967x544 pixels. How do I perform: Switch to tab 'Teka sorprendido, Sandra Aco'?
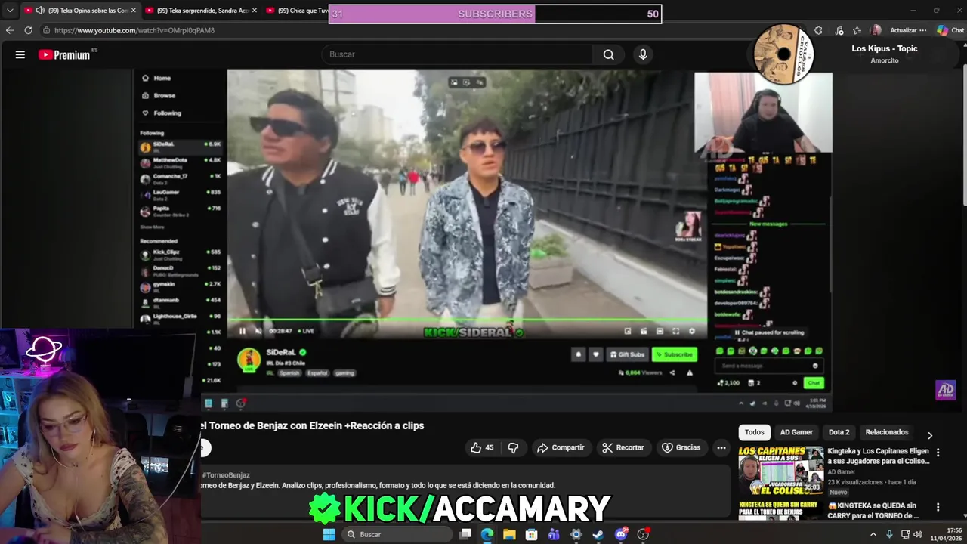[201, 11]
